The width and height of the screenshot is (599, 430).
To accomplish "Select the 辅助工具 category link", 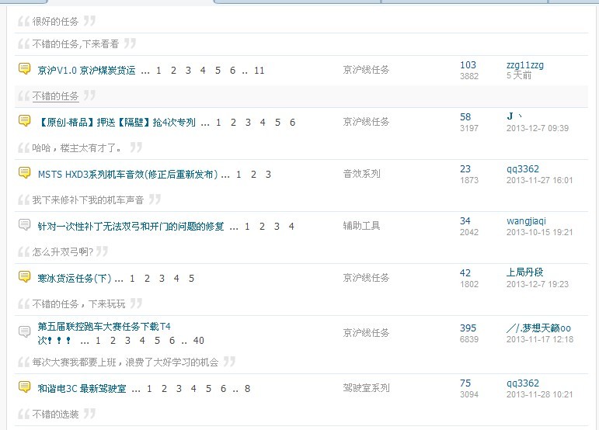I will (x=361, y=226).
